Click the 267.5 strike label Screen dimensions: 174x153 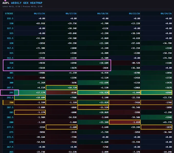tap(10, 147)
